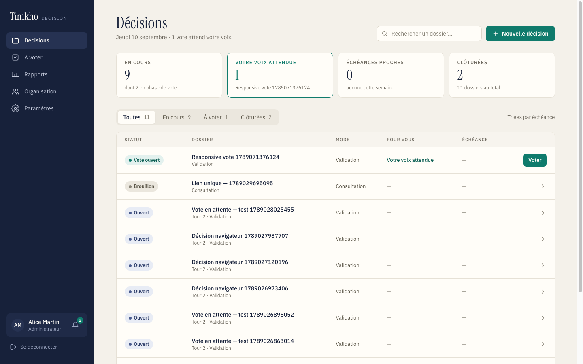The width and height of the screenshot is (583, 364).
Task: Click the Organisation people icon
Action: click(x=15, y=91)
